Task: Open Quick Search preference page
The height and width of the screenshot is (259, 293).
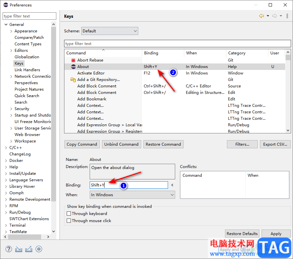Action: [27, 96]
